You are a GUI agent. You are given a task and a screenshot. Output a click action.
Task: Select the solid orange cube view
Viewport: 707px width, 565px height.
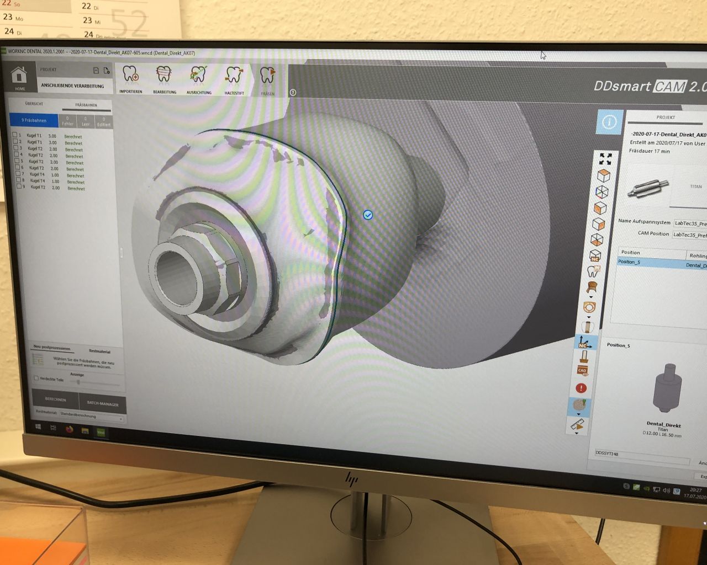(600, 208)
